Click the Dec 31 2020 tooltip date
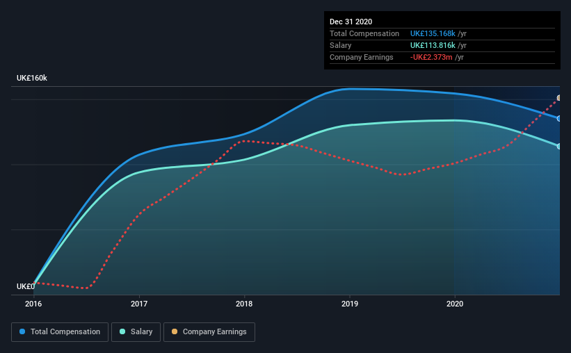 (351, 22)
